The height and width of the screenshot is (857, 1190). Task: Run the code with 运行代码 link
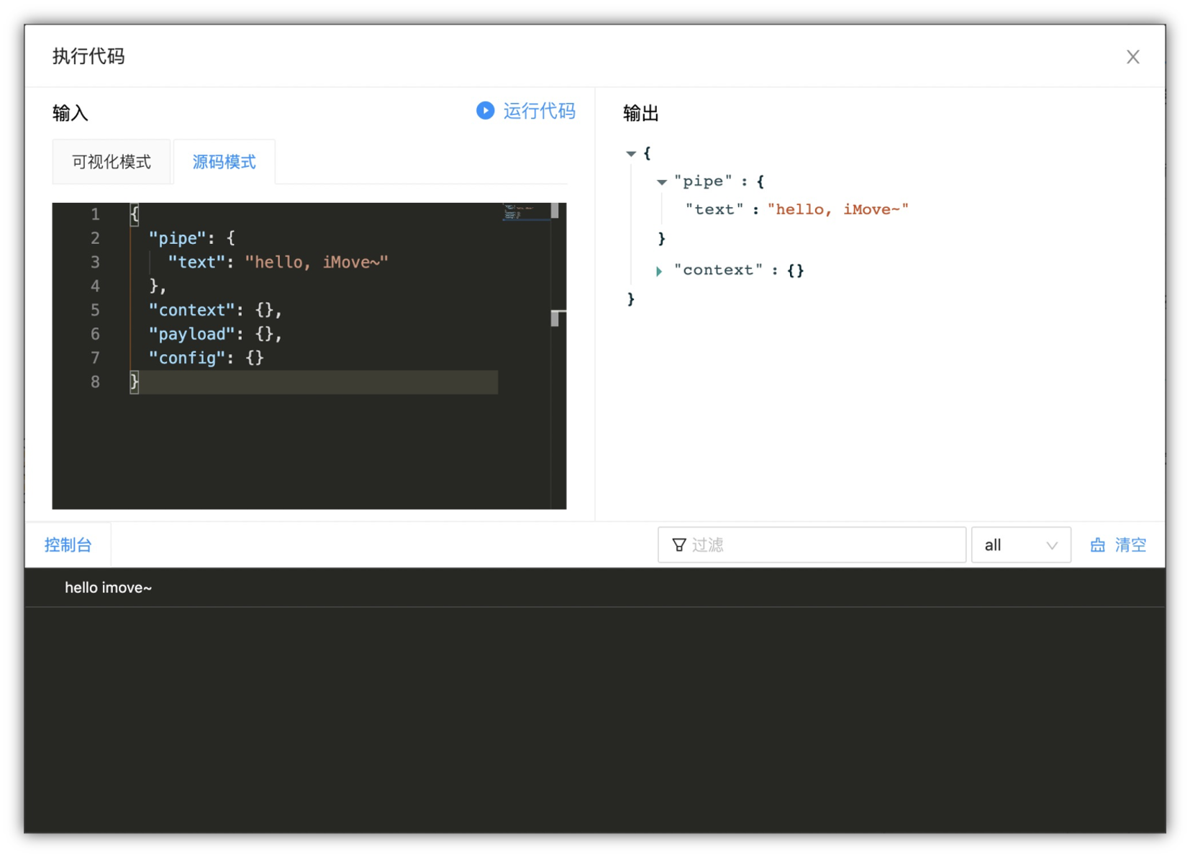click(x=539, y=111)
